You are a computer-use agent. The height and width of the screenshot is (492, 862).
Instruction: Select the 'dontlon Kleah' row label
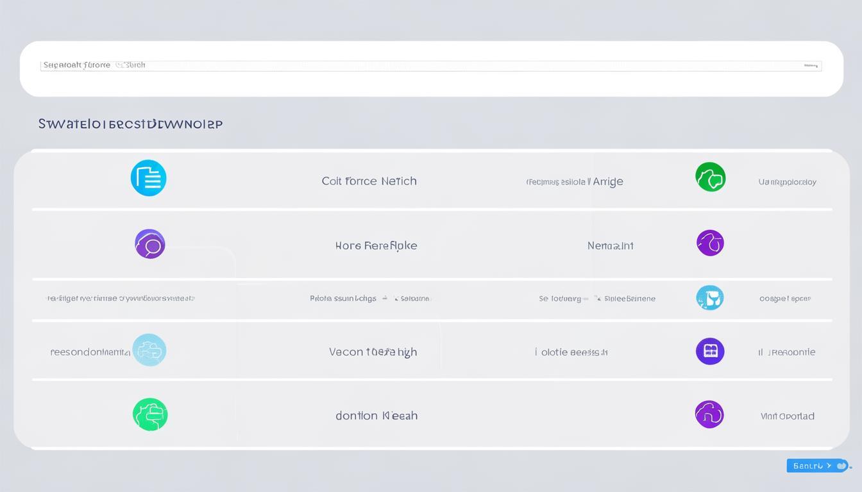click(x=376, y=416)
